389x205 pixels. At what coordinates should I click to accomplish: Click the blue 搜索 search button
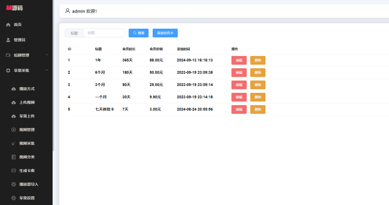click(x=139, y=33)
